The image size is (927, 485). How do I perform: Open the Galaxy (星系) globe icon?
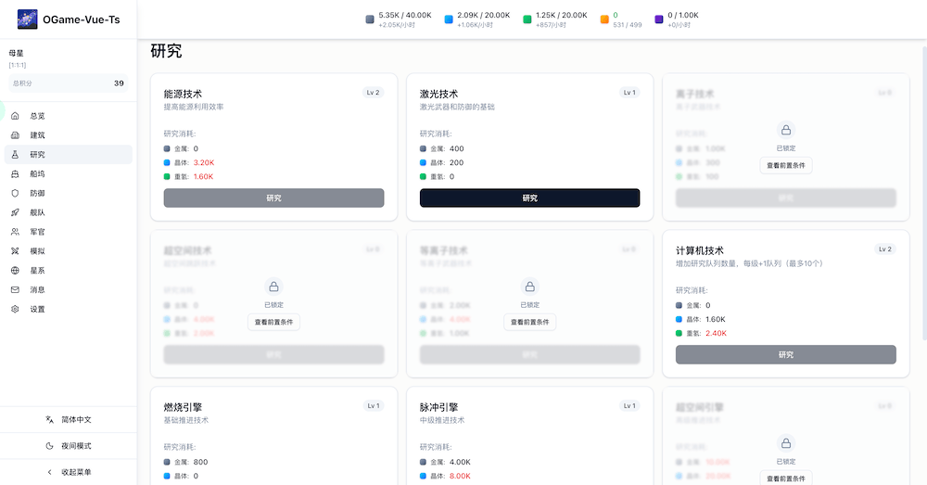point(15,270)
